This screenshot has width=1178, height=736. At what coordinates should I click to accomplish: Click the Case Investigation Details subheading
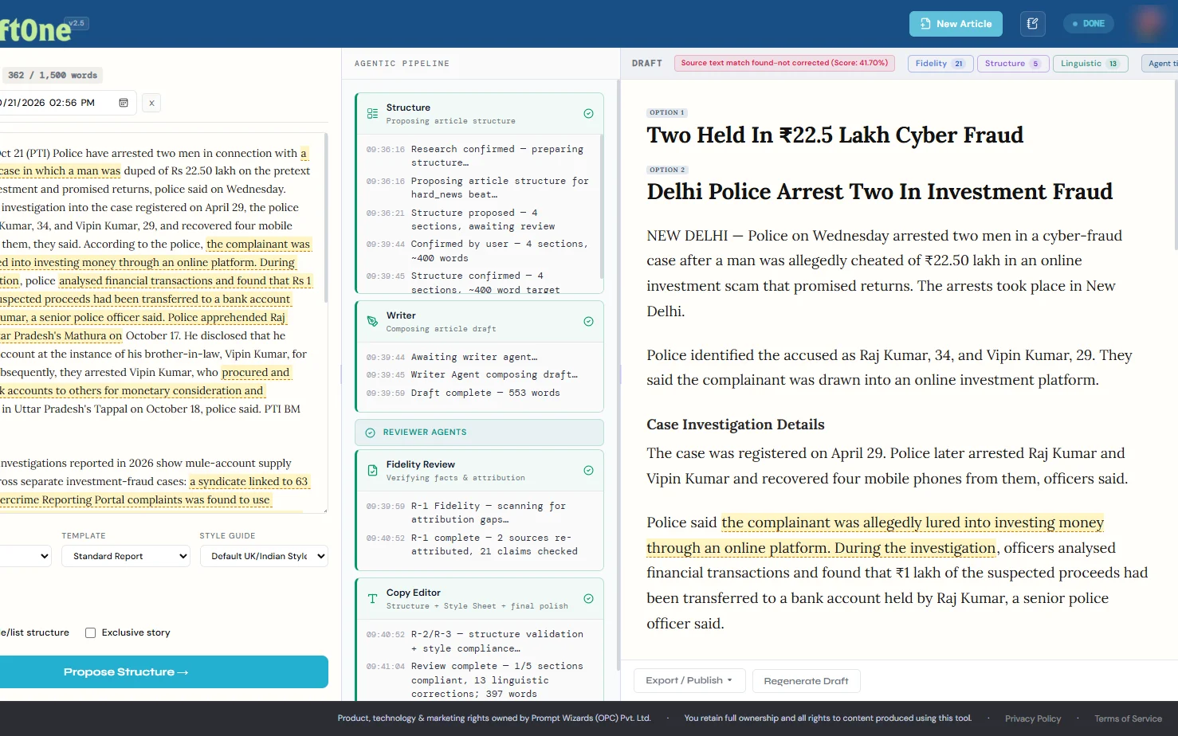click(x=735, y=425)
